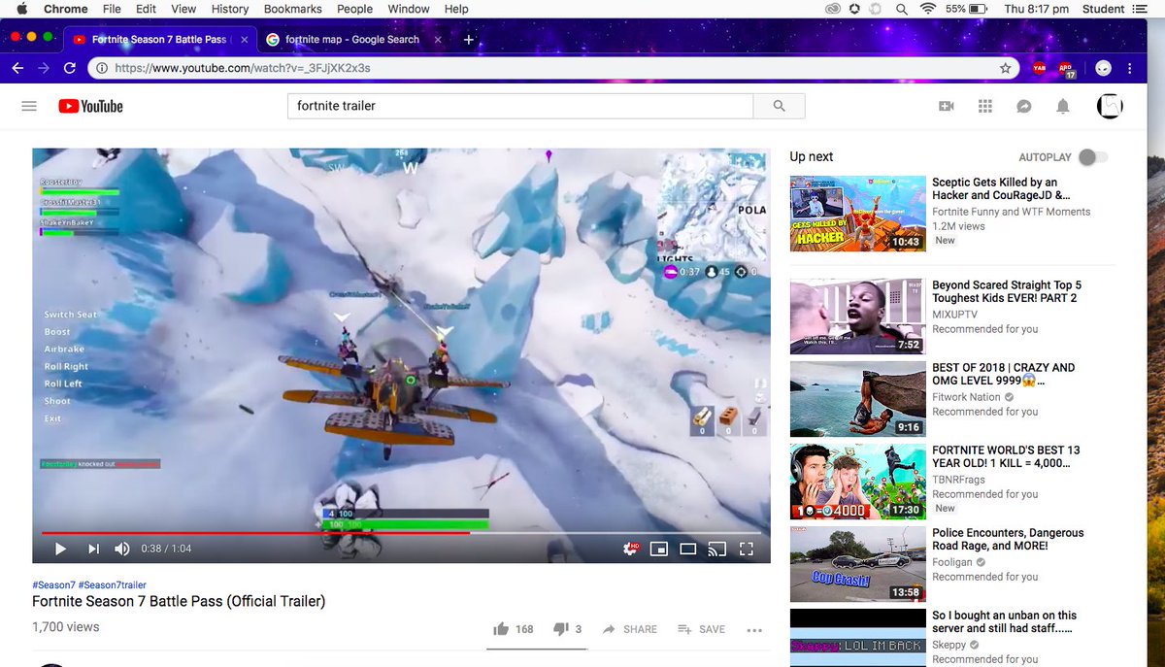The width and height of the screenshot is (1165, 667).
Task: Open the Police Encounters video thumbnail
Action: click(857, 563)
